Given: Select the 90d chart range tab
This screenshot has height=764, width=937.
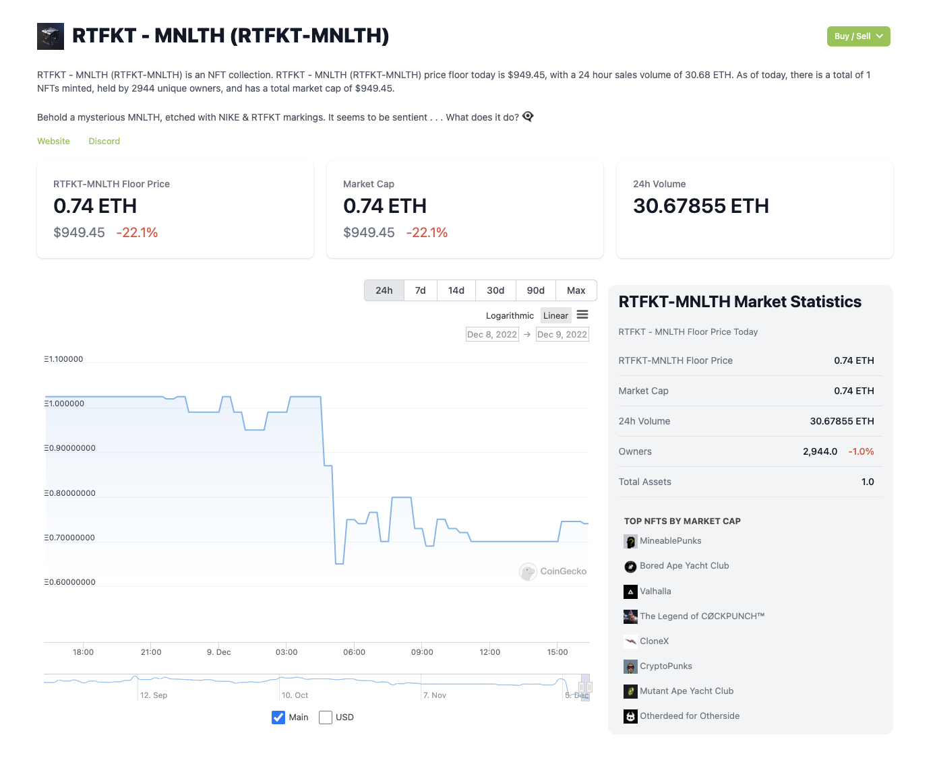Looking at the screenshot, I should [x=536, y=290].
